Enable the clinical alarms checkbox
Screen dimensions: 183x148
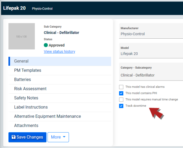tap(121, 87)
